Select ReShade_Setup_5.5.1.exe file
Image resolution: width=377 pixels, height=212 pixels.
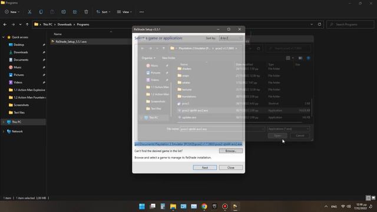tap(71, 42)
